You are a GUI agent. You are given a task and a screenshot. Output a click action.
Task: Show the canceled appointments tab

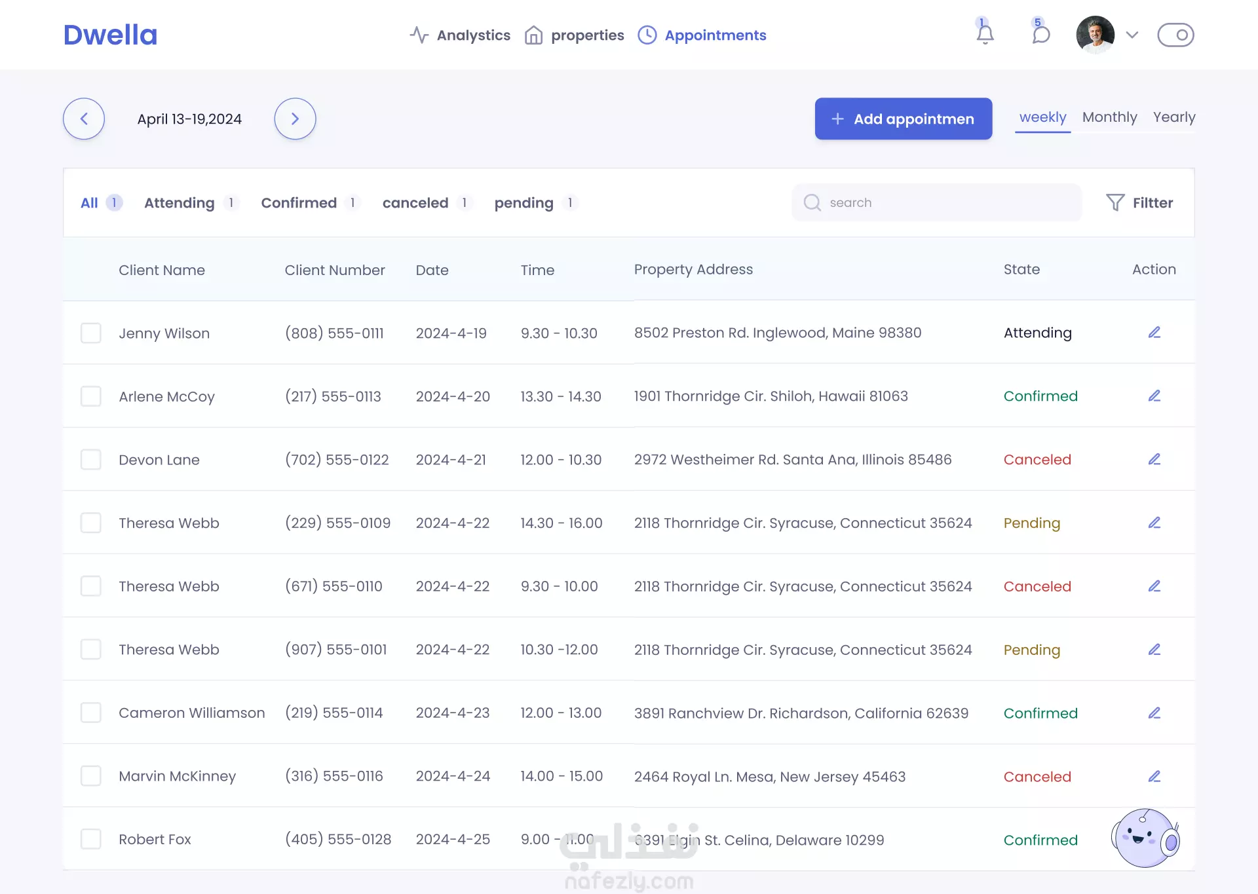click(415, 203)
